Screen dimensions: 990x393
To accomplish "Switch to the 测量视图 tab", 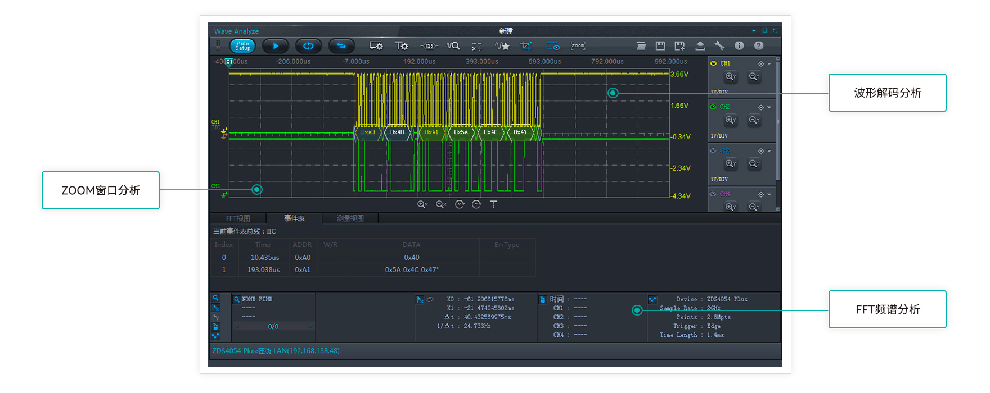I will pyautogui.click(x=350, y=218).
